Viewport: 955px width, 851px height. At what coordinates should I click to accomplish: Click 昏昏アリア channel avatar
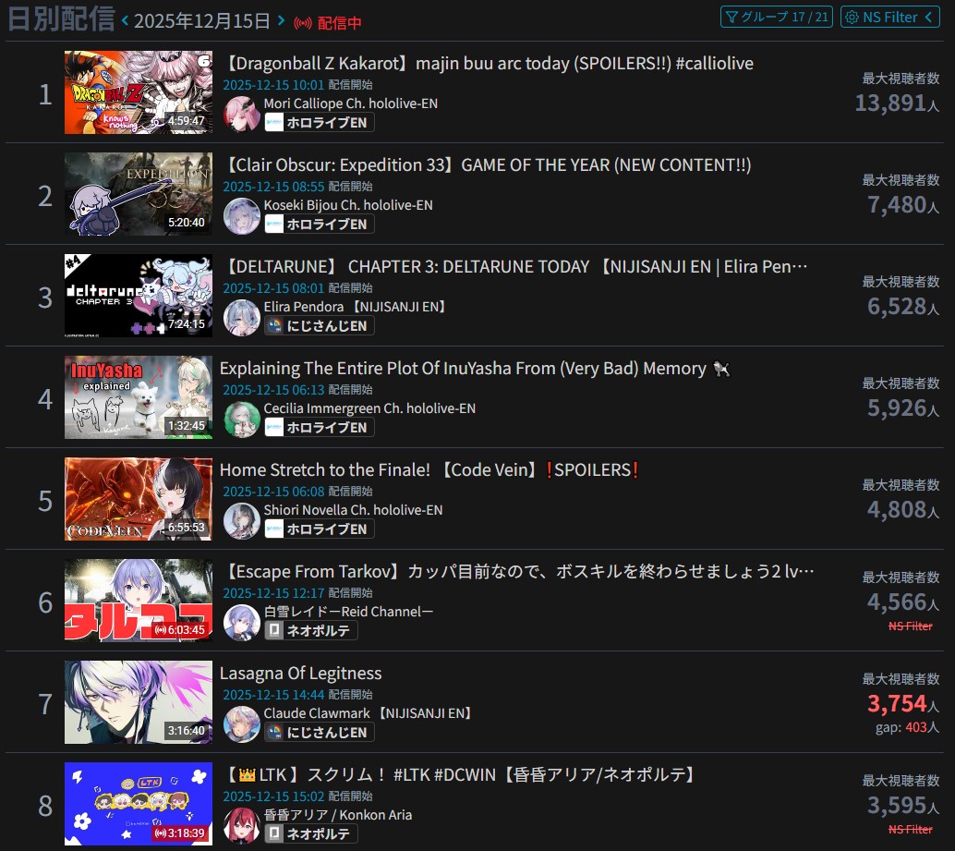click(242, 826)
